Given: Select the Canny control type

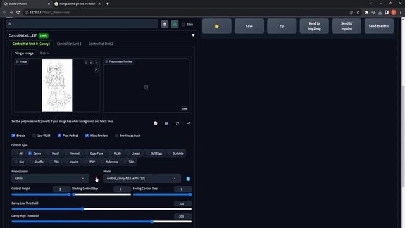Looking at the screenshot, I should 35,153.
